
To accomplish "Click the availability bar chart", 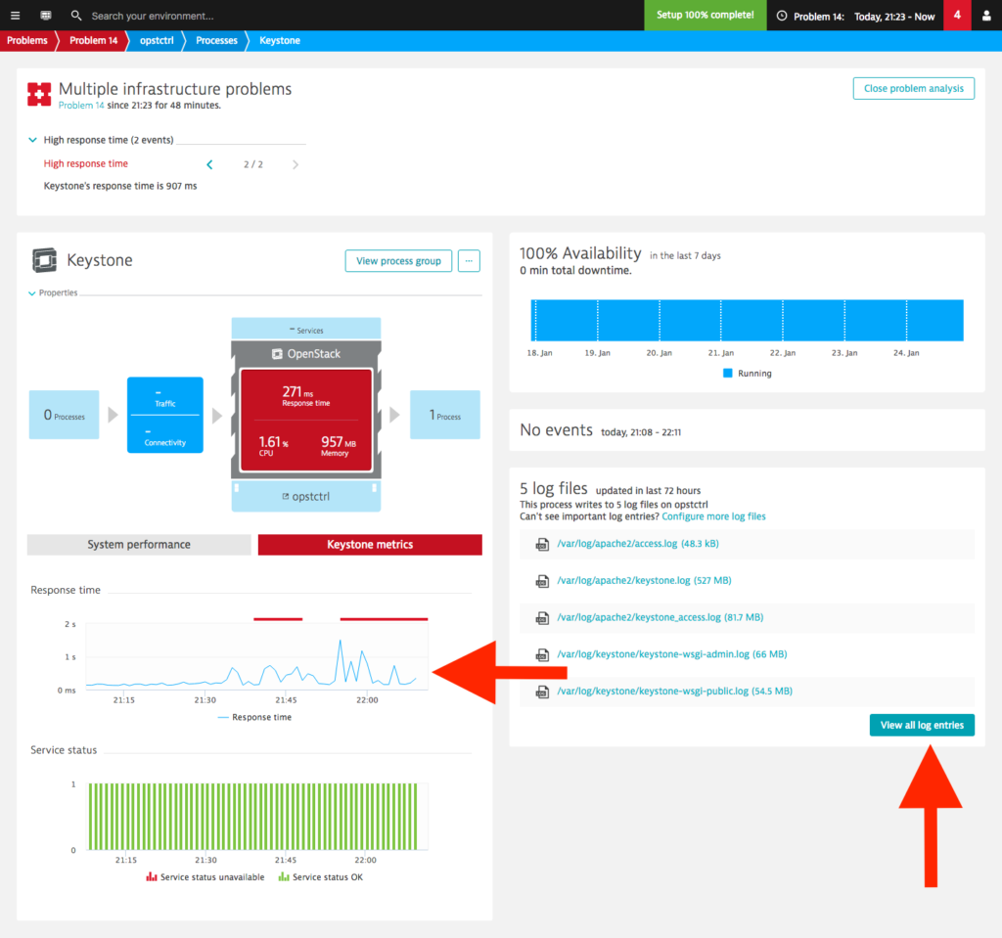I will point(747,320).
